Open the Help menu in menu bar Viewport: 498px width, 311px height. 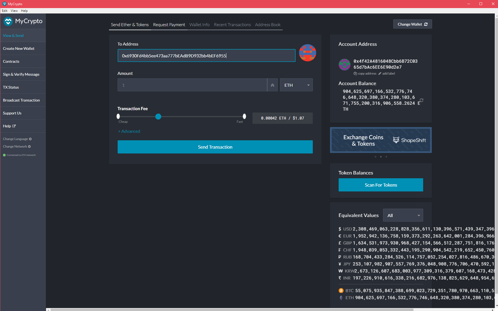tap(24, 11)
